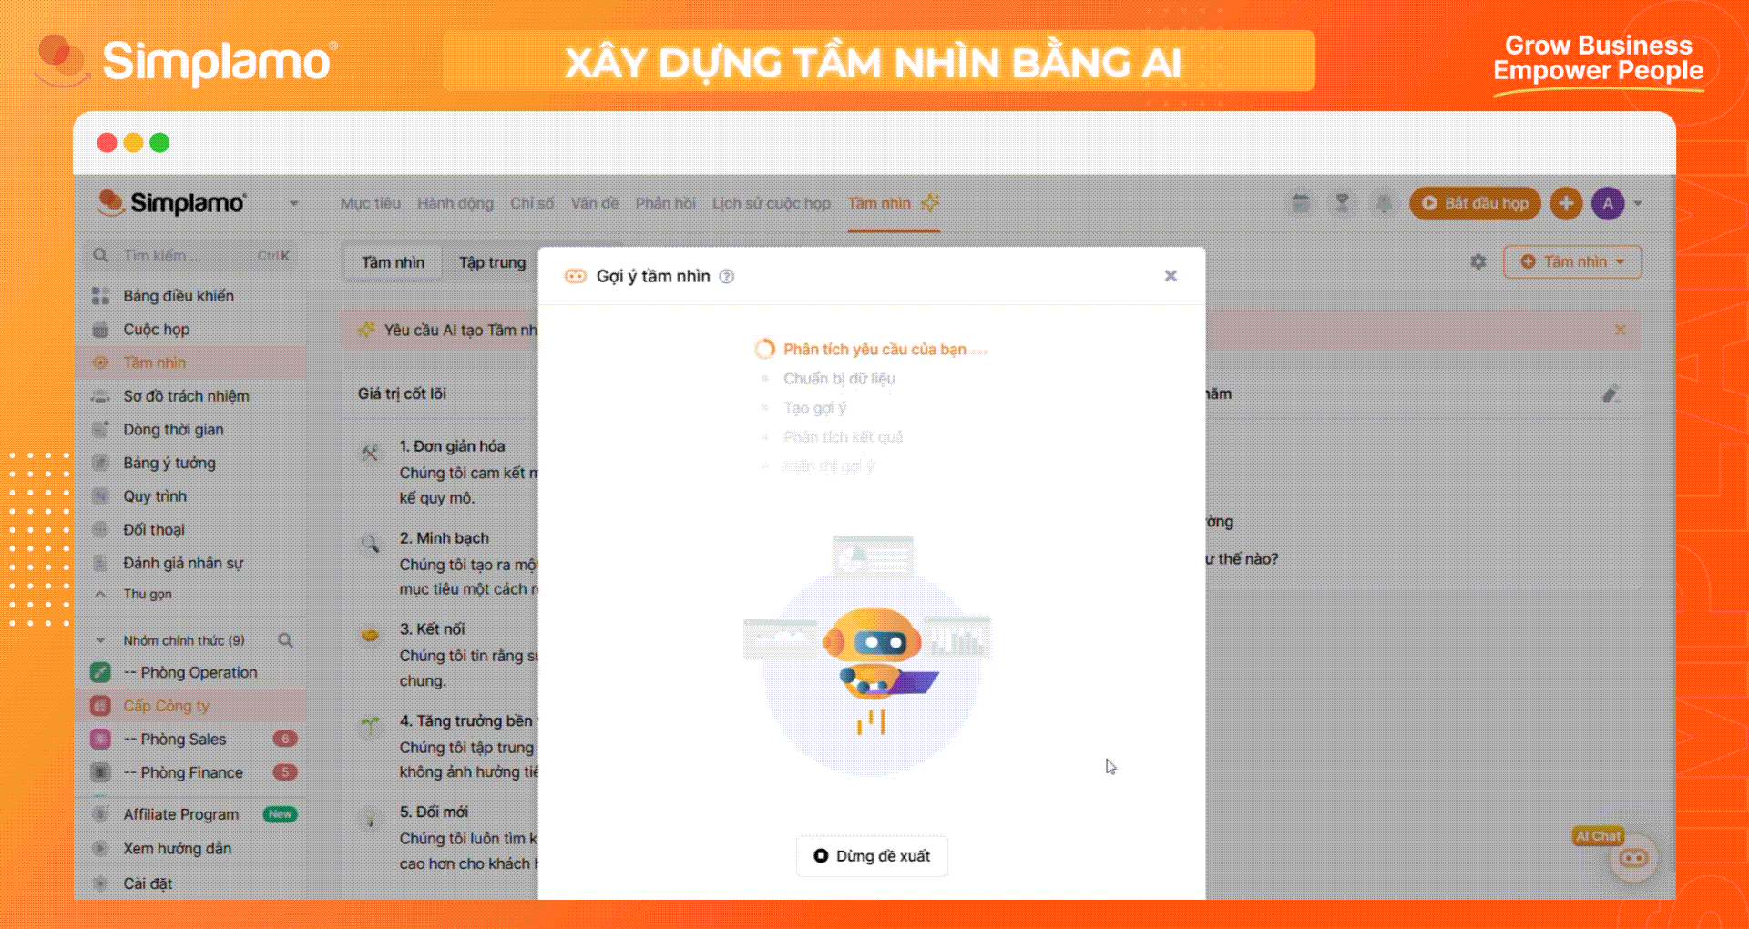This screenshot has height=929, width=1749.
Task: Switch to the Vấn đề tab
Action: click(x=594, y=203)
